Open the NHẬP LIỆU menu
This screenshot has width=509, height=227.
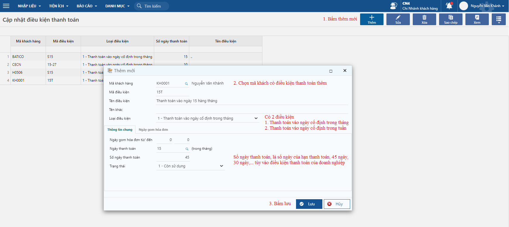tap(29, 6)
